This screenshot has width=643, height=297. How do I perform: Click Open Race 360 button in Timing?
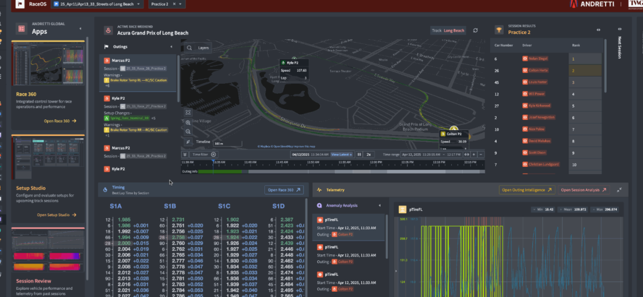(285, 190)
